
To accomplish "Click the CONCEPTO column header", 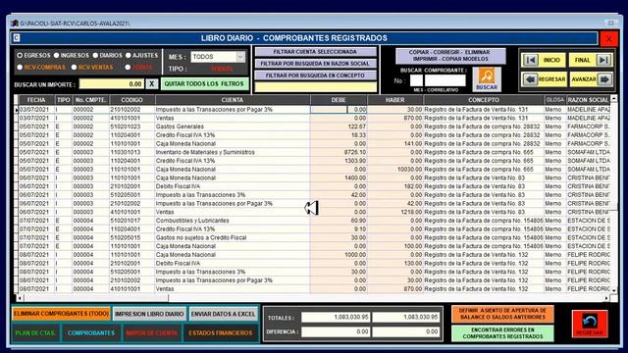I will coord(484,100).
